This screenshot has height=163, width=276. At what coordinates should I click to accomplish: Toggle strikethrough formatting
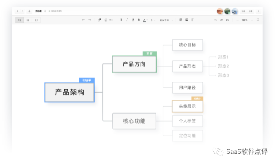(x=139, y=20)
